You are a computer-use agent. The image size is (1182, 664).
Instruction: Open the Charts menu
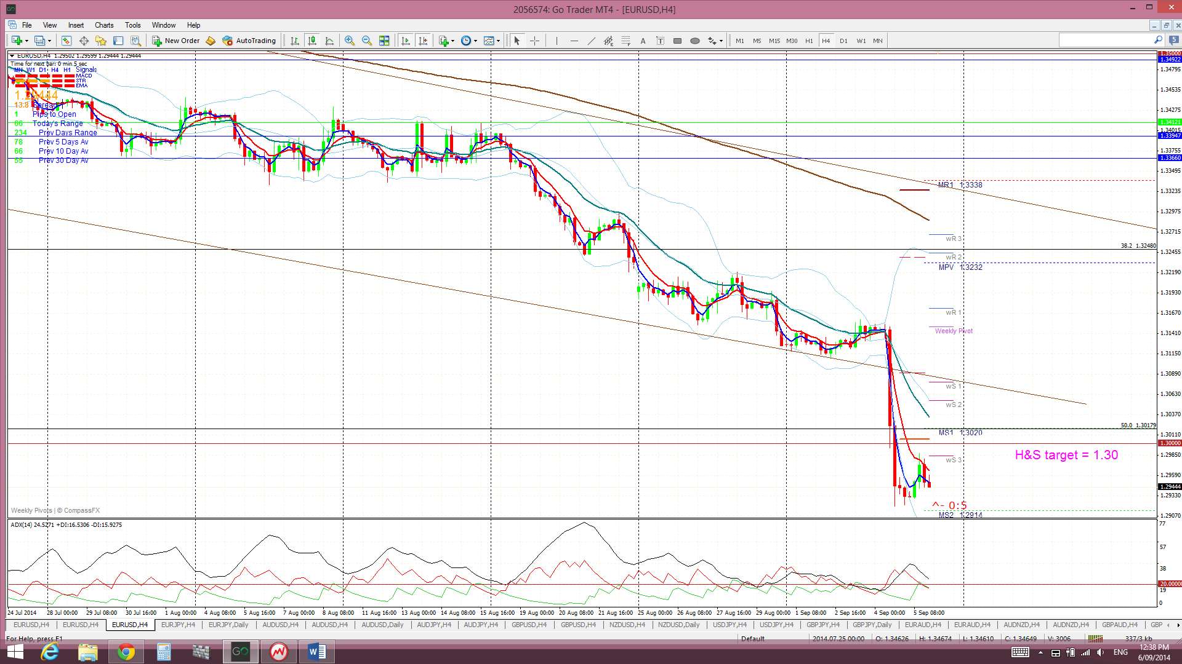(104, 25)
